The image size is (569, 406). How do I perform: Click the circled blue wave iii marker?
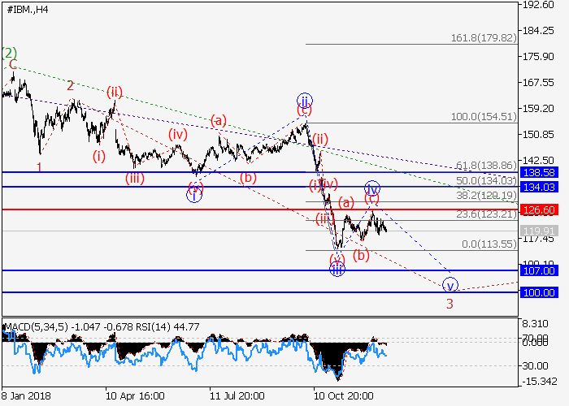tap(337, 269)
